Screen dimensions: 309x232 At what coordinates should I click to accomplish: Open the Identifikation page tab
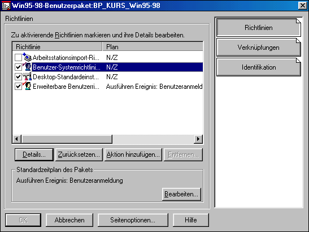coord(259,67)
